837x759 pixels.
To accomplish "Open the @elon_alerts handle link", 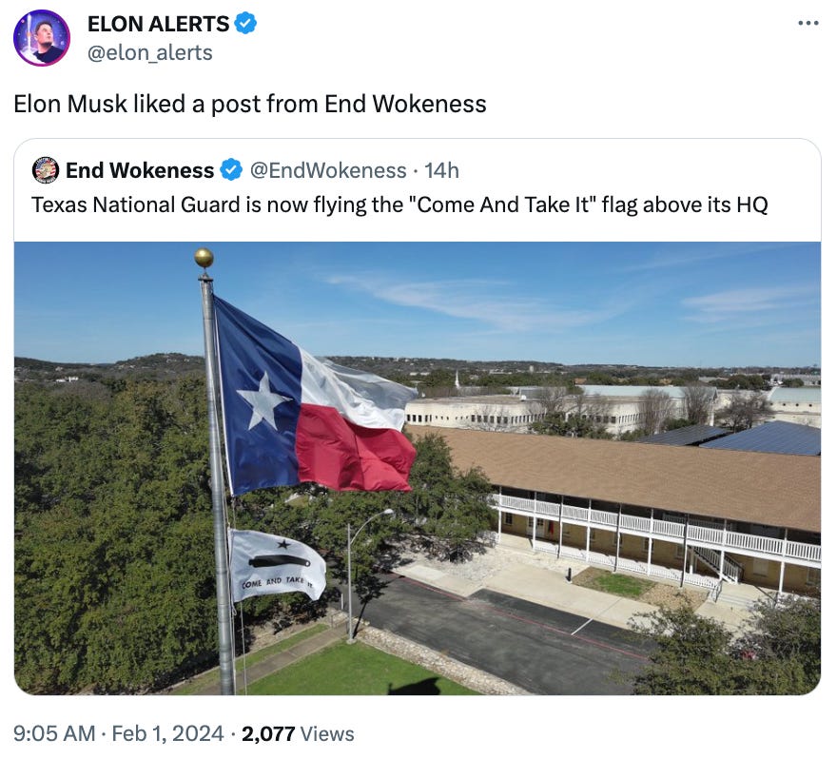I will [x=149, y=53].
